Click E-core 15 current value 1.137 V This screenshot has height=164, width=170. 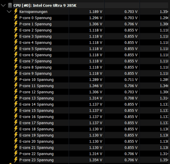coord(96,111)
